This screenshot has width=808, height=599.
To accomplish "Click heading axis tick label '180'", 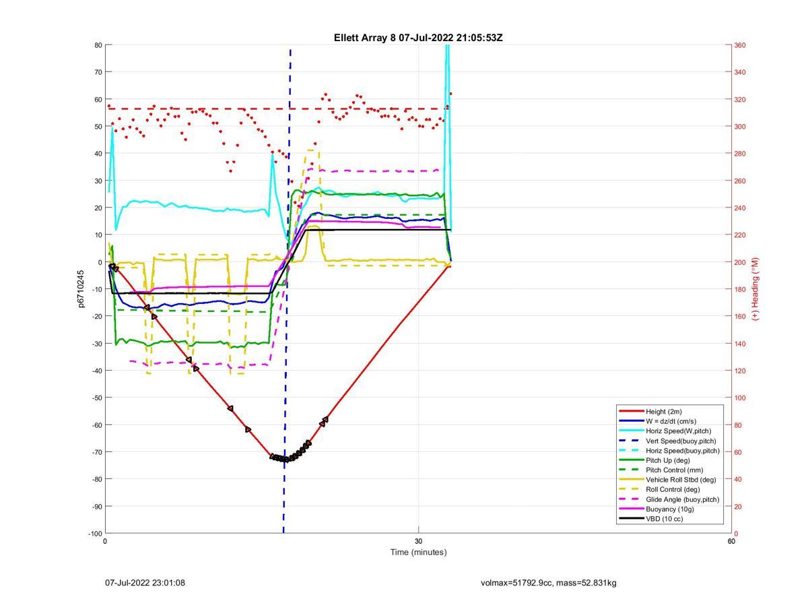I will pyautogui.click(x=740, y=289).
